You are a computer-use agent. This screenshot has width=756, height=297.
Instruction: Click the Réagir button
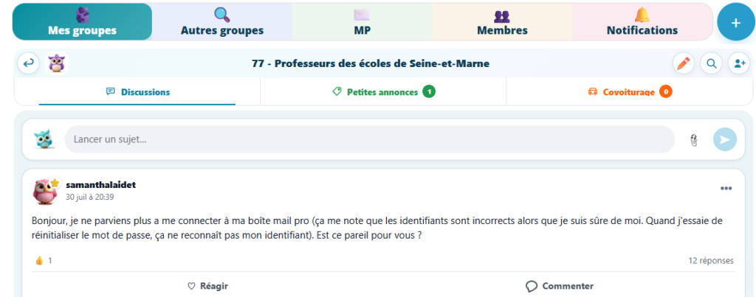pos(207,286)
